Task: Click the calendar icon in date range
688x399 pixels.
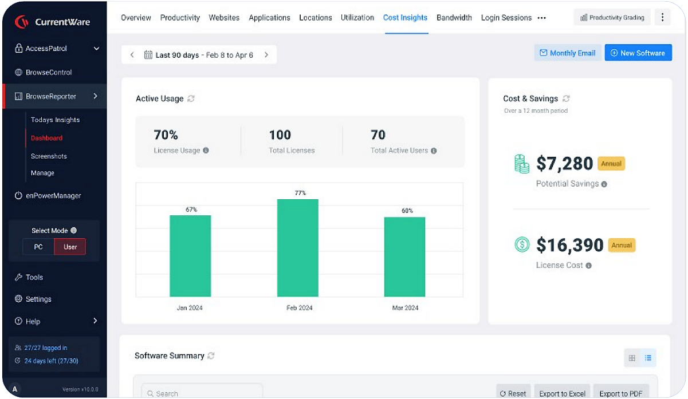Action: 148,55
